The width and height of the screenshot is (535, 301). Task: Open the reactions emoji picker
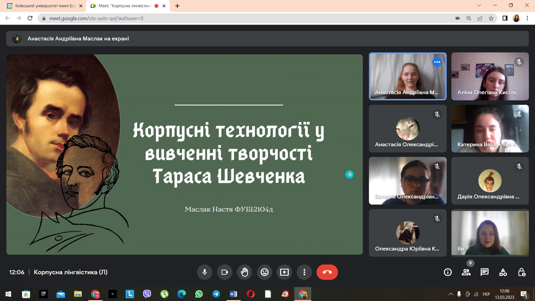click(x=264, y=272)
